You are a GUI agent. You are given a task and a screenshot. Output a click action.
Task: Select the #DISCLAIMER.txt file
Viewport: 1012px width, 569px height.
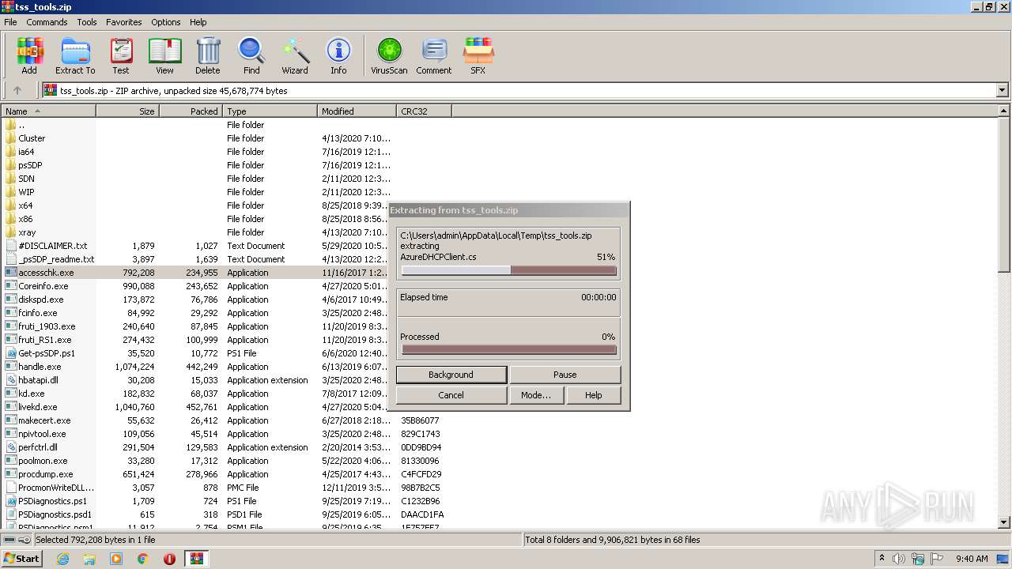coord(52,246)
